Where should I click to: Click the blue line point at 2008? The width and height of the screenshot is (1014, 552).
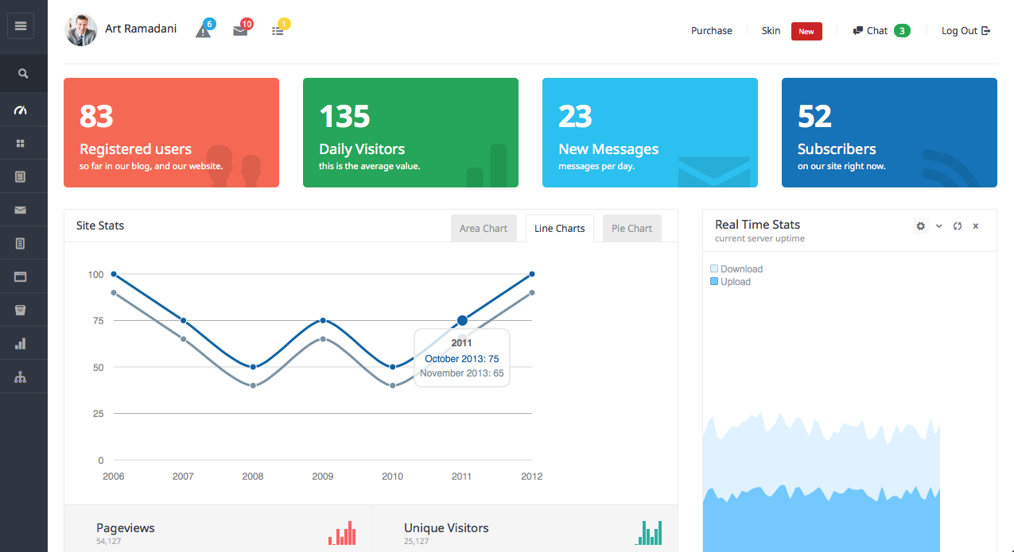click(x=253, y=367)
